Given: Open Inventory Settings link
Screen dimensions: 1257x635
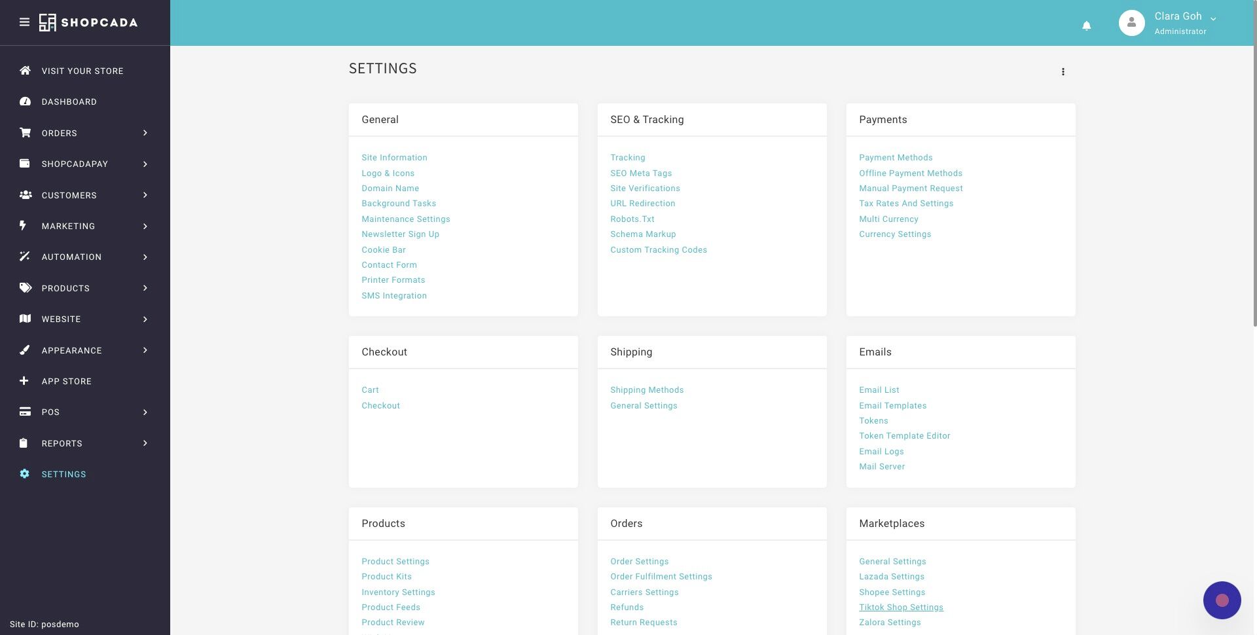Looking at the screenshot, I should (x=398, y=592).
